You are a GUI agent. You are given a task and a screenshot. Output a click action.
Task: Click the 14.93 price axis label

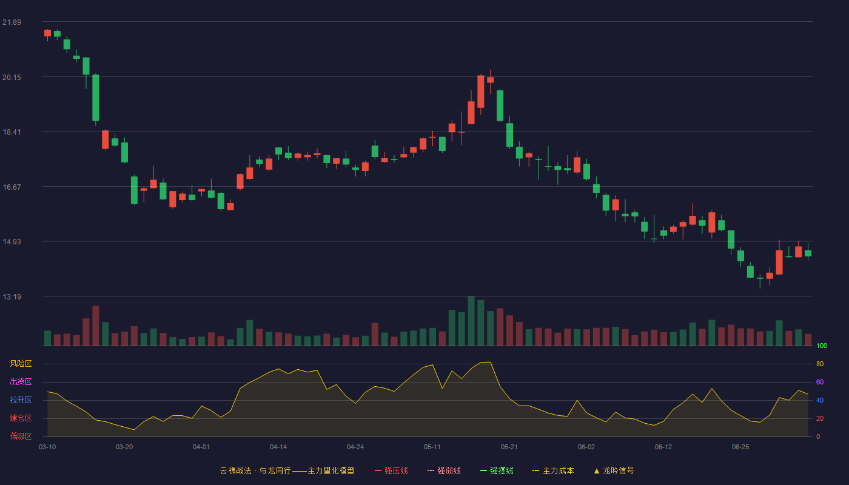coord(12,242)
